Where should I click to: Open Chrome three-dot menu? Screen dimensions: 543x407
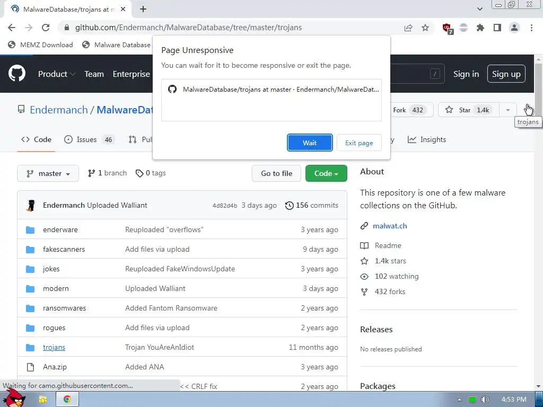point(531,28)
